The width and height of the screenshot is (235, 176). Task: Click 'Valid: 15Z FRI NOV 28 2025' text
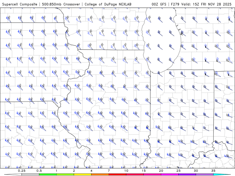[x=207, y=4]
